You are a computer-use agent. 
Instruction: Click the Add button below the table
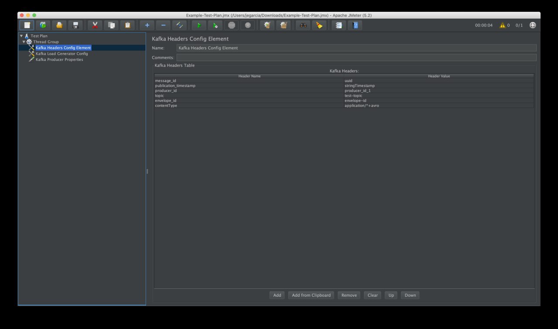coord(277,295)
